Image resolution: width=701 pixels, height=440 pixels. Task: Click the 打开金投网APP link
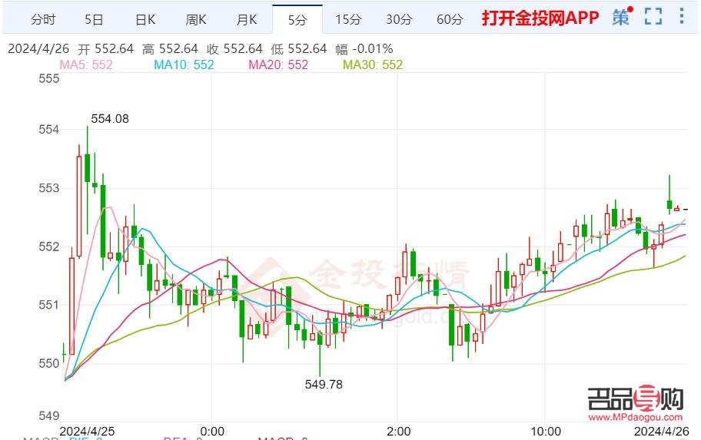click(540, 18)
